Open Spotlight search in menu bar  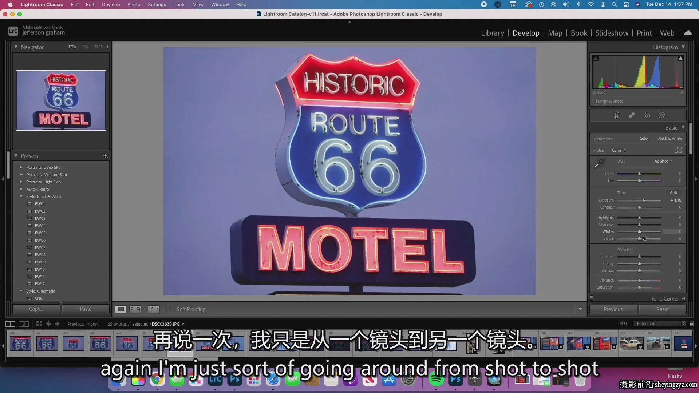click(x=615, y=4)
